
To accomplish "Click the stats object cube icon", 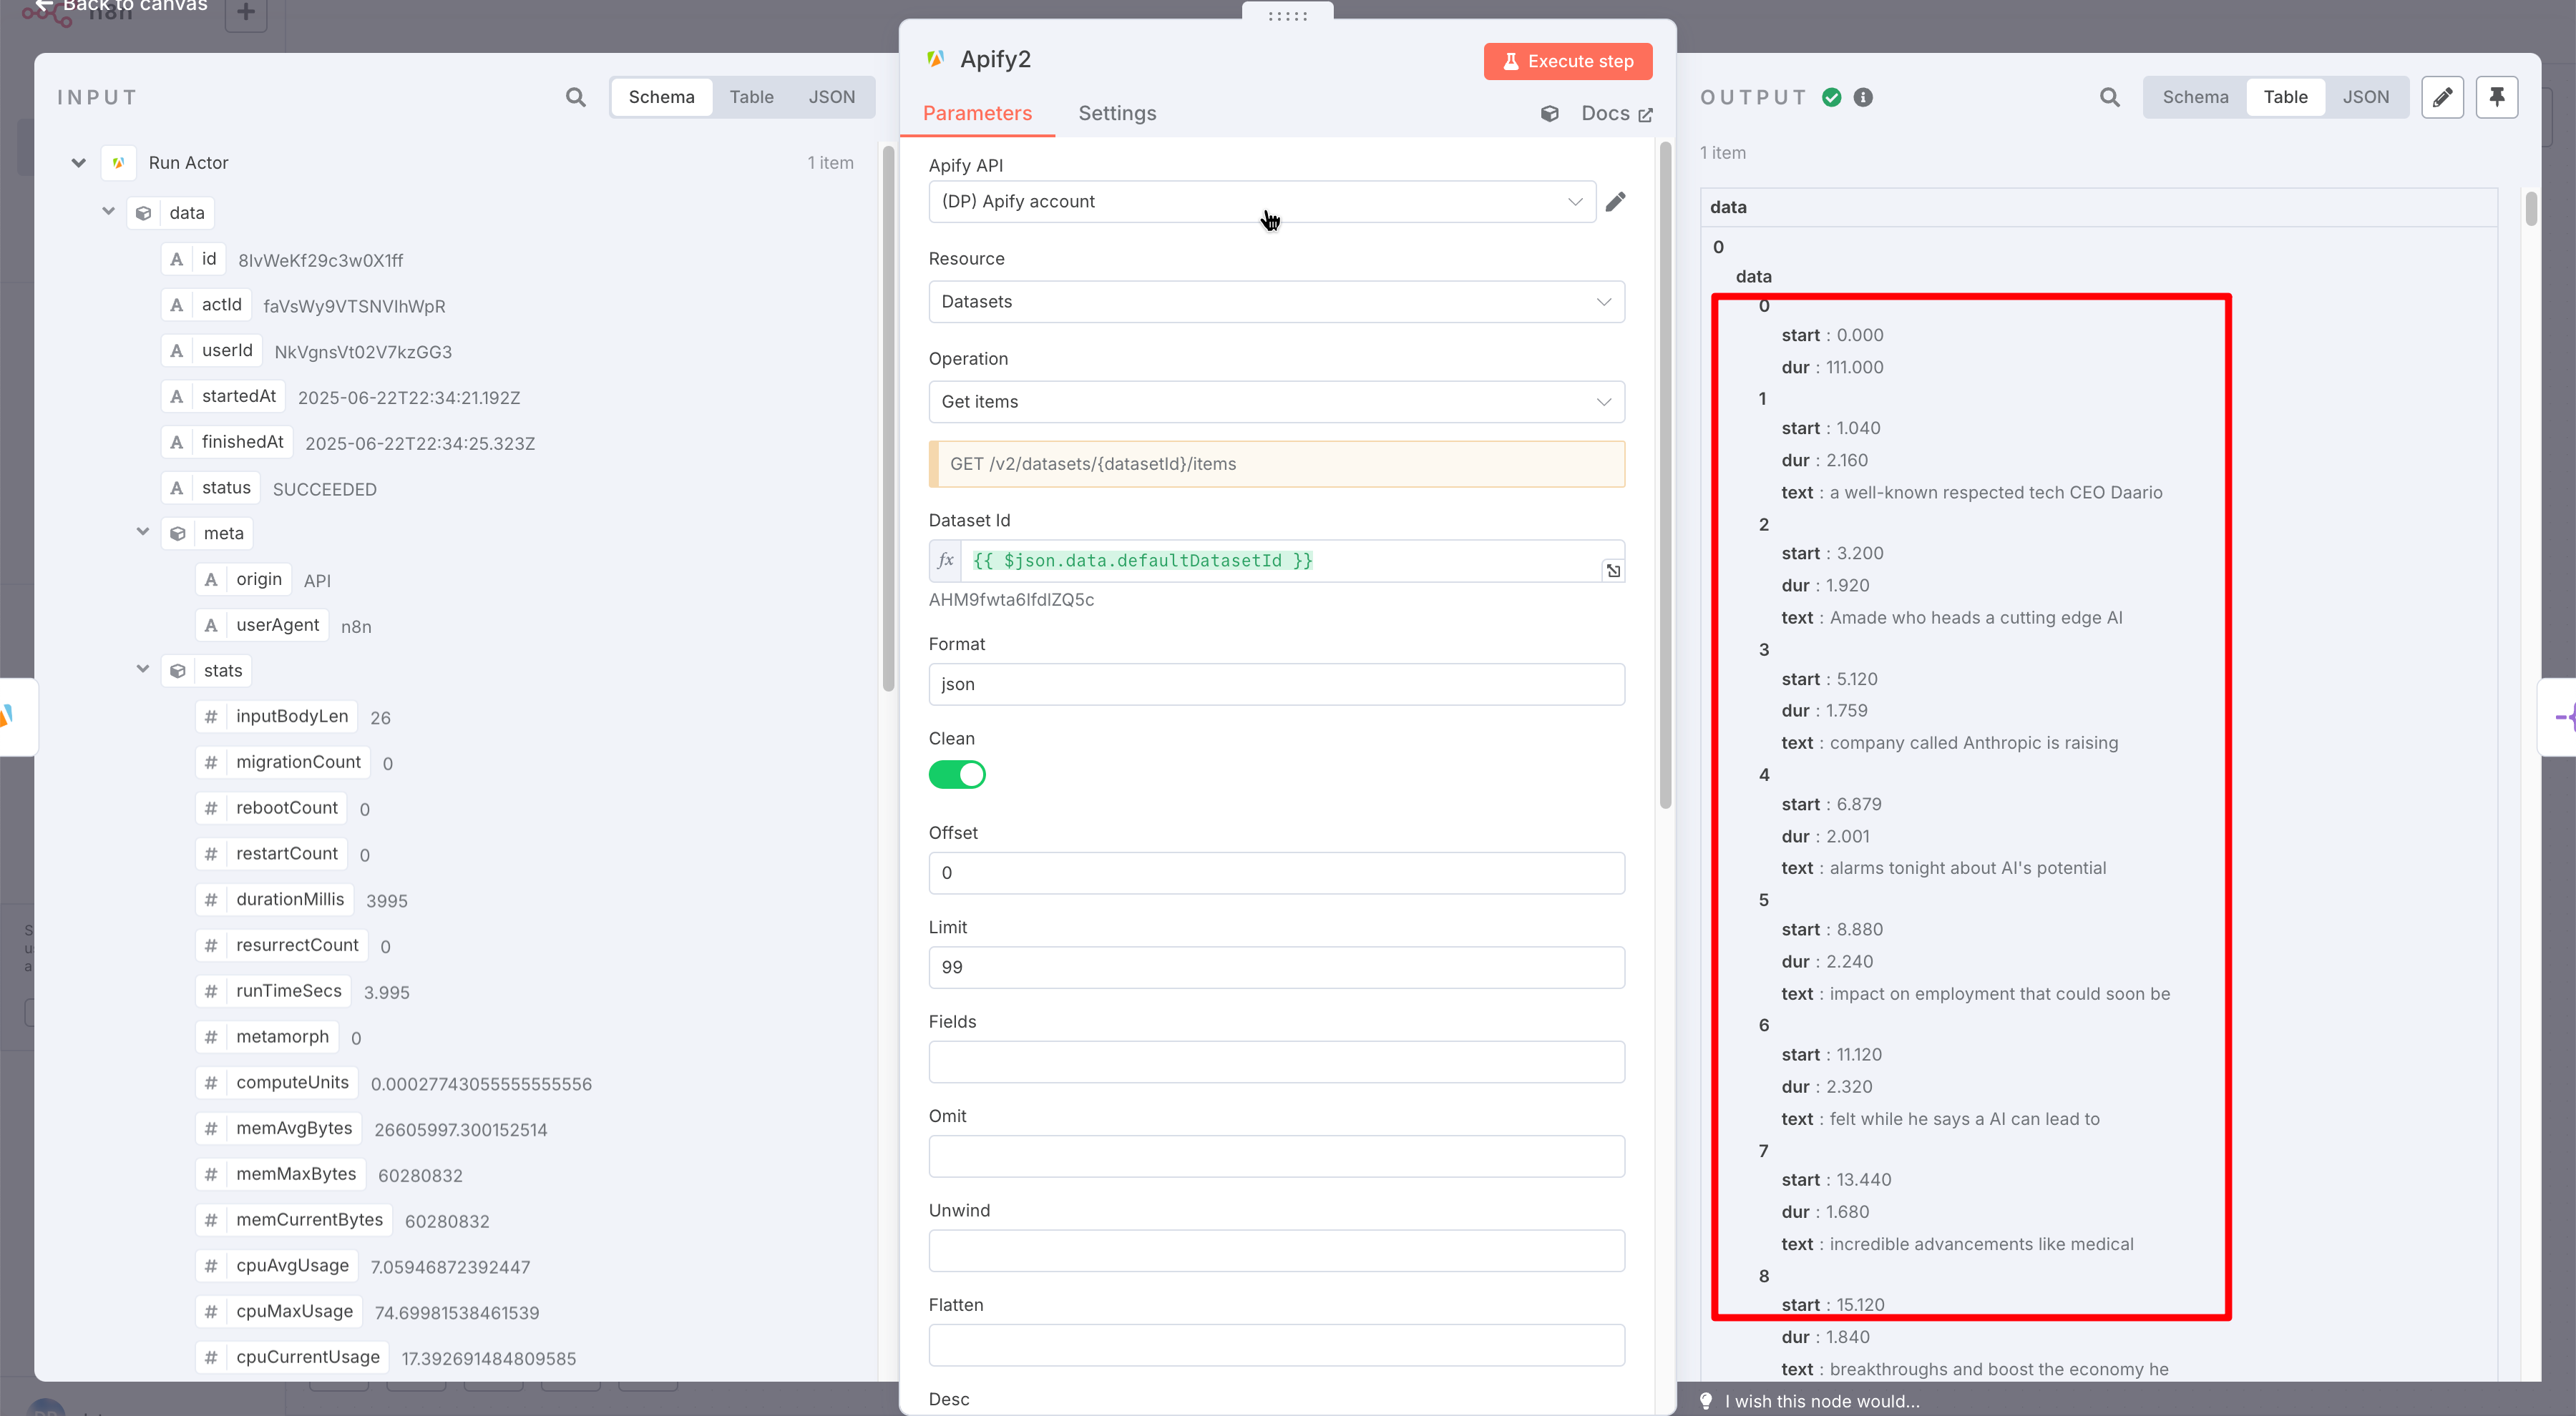I will pyautogui.click(x=178, y=671).
